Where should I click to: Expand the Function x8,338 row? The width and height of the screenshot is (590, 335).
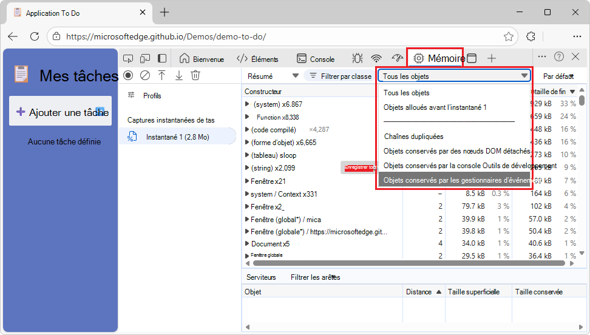[247, 117]
